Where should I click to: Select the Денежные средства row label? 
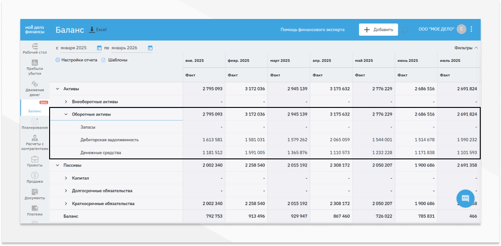[101, 153]
